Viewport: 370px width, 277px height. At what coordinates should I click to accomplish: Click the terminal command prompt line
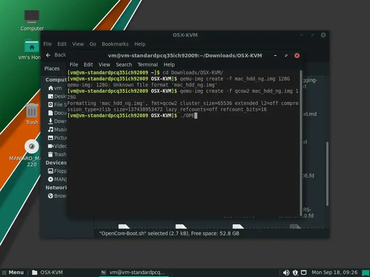click(x=132, y=115)
